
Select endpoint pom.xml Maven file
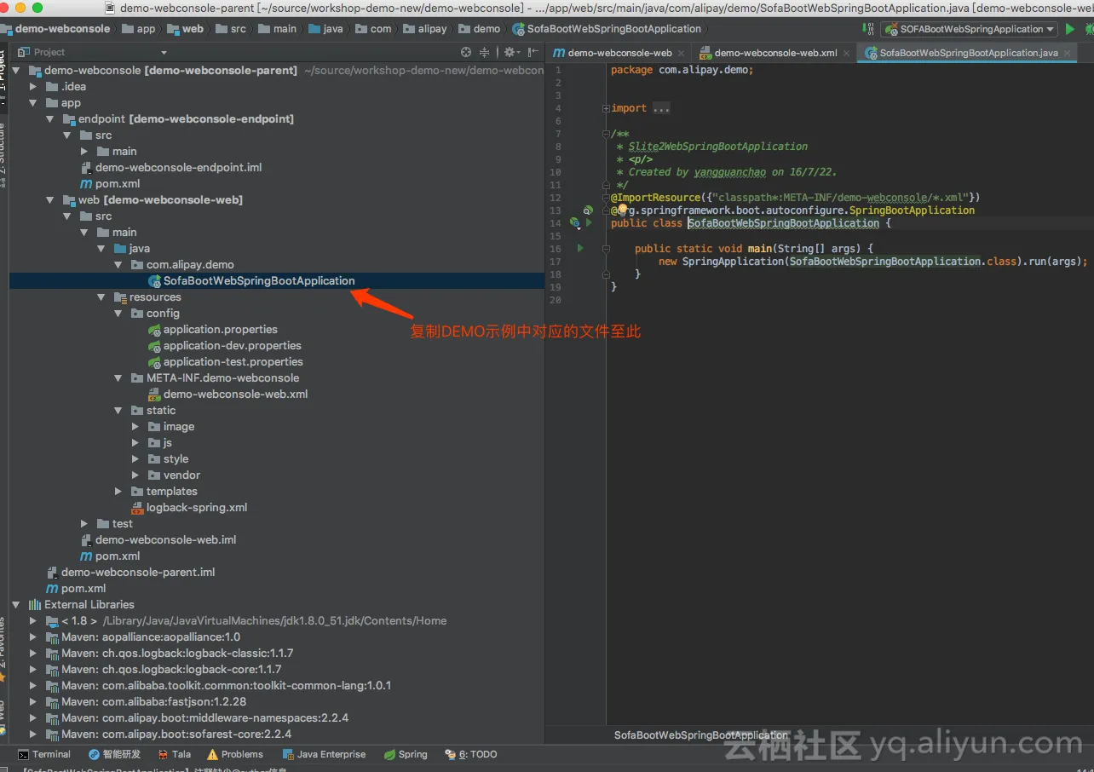pyautogui.click(x=109, y=183)
